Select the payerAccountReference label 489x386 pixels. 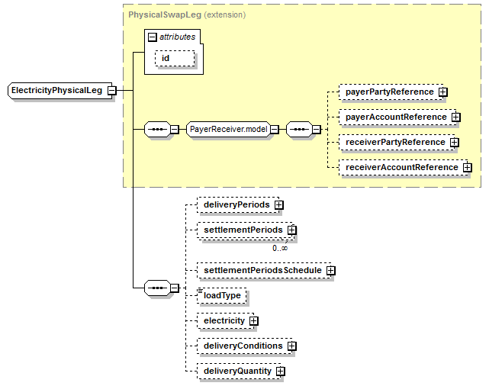click(x=396, y=117)
